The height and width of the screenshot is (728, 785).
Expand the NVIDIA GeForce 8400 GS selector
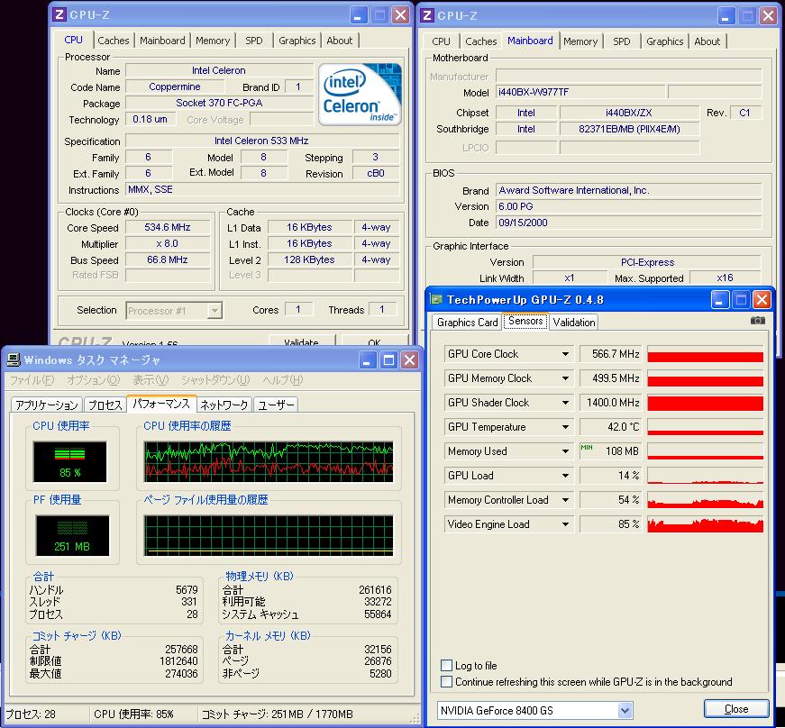[625, 710]
